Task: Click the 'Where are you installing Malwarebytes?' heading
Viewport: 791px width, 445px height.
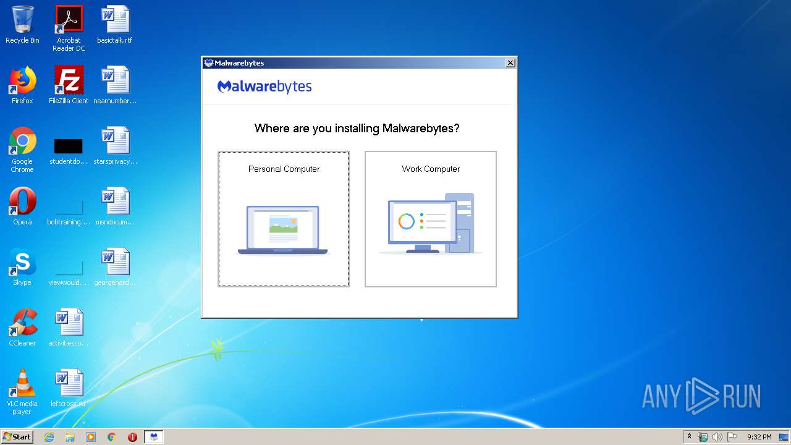Action: pos(357,129)
